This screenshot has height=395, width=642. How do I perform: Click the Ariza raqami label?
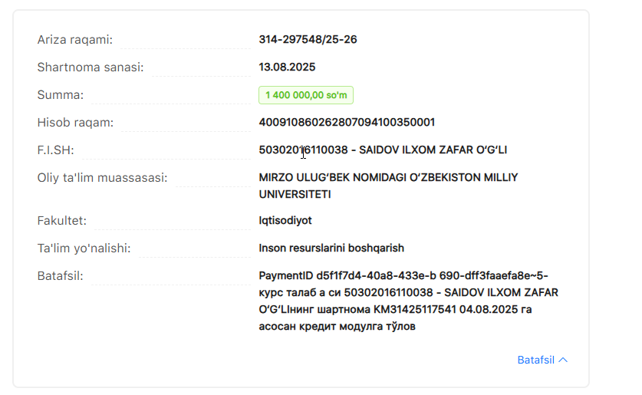coord(74,39)
